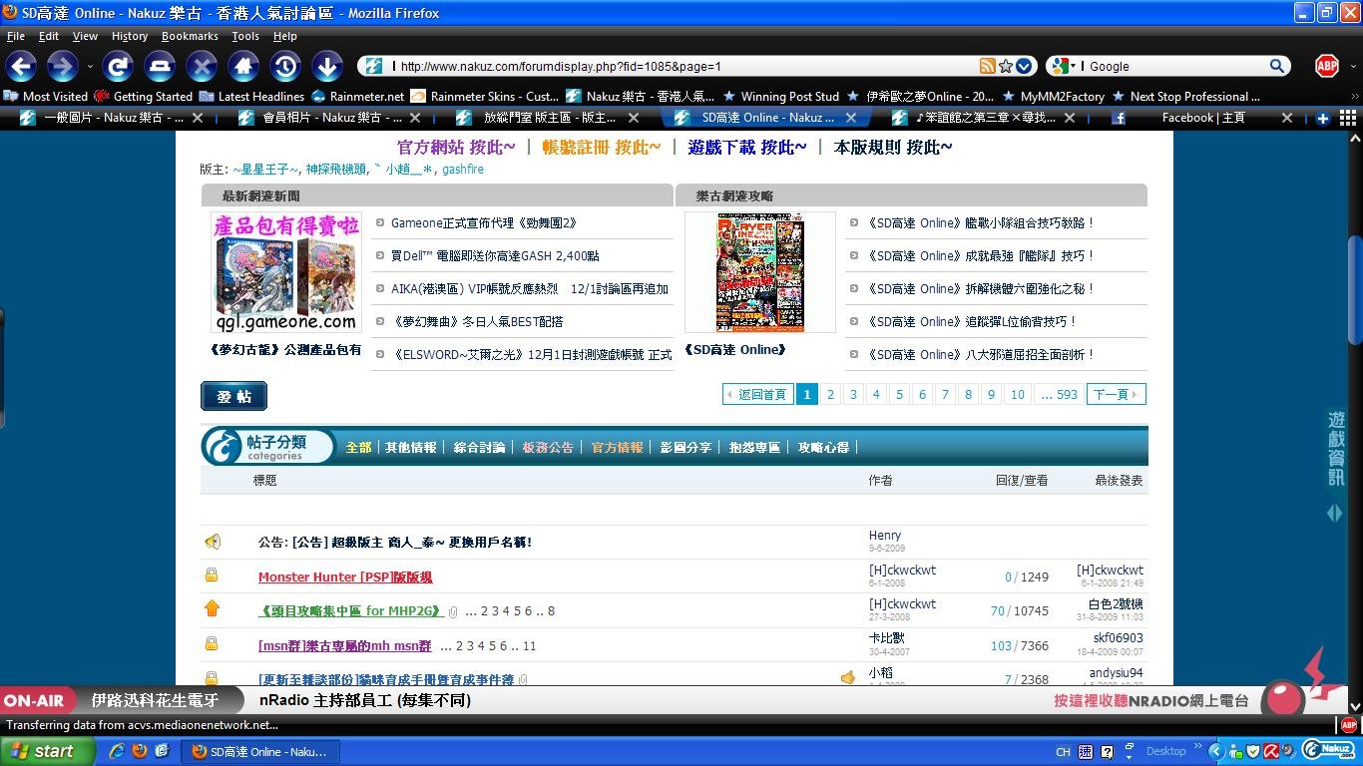This screenshot has height=766, width=1363.
Task: Click the site favicon in the address bar
Action: [373, 66]
